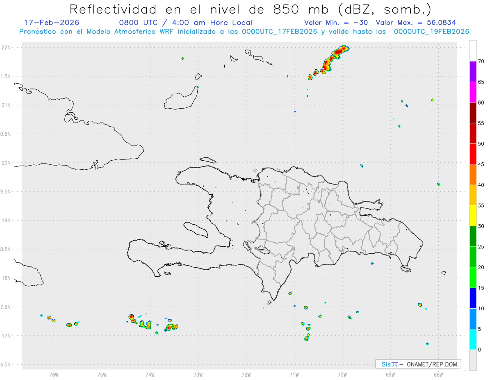Click the "30" value on the colorbar

coord(481,226)
